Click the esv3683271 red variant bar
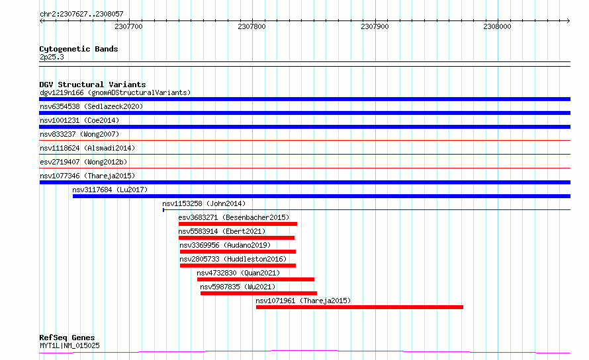The height and width of the screenshot is (360, 589). pyautogui.click(x=238, y=224)
